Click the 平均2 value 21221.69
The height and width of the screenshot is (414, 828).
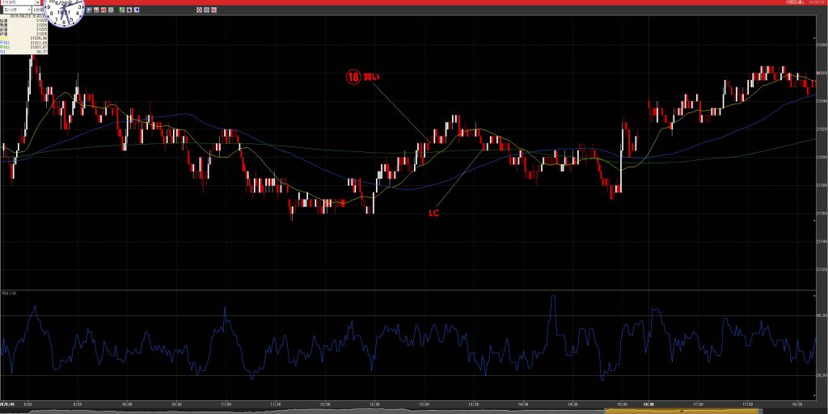(39, 42)
